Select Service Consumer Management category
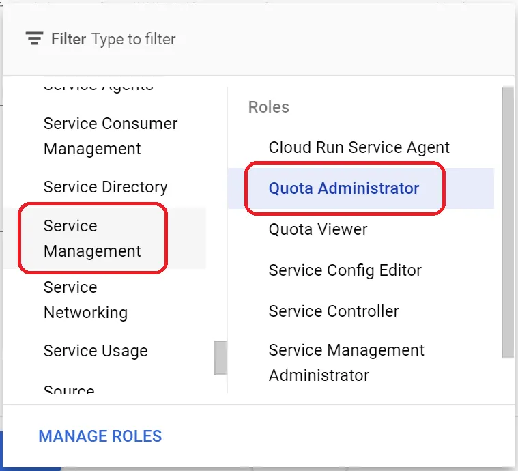 tap(110, 136)
